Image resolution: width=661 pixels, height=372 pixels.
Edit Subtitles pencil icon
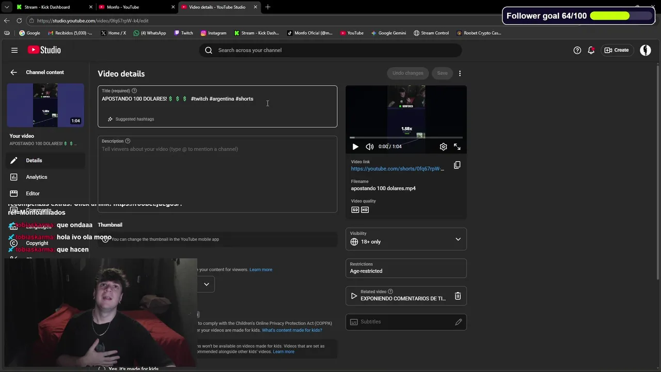click(458, 322)
